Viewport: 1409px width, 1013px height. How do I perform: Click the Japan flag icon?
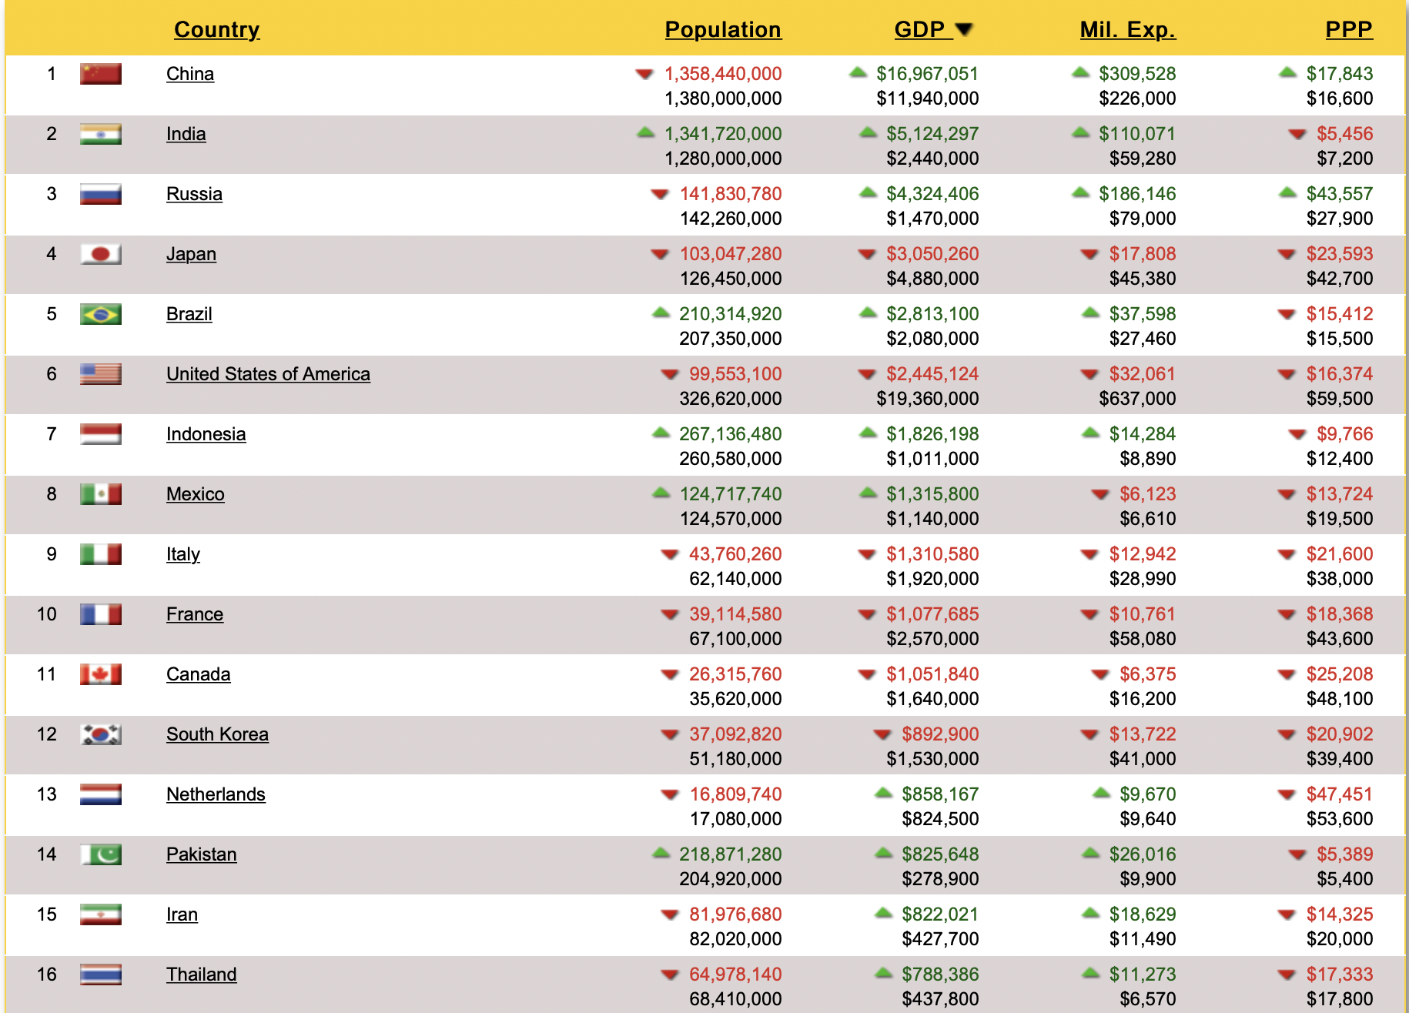point(100,254)
